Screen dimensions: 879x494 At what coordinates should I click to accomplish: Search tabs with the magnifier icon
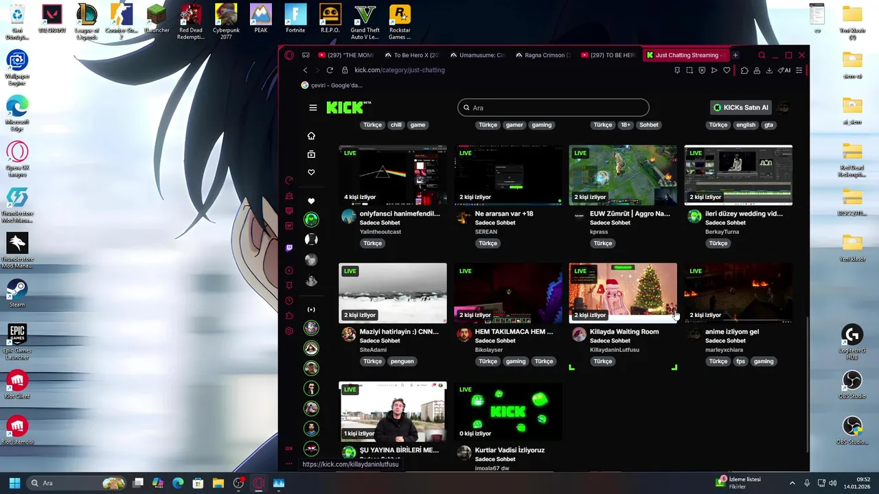pos(762,55)
